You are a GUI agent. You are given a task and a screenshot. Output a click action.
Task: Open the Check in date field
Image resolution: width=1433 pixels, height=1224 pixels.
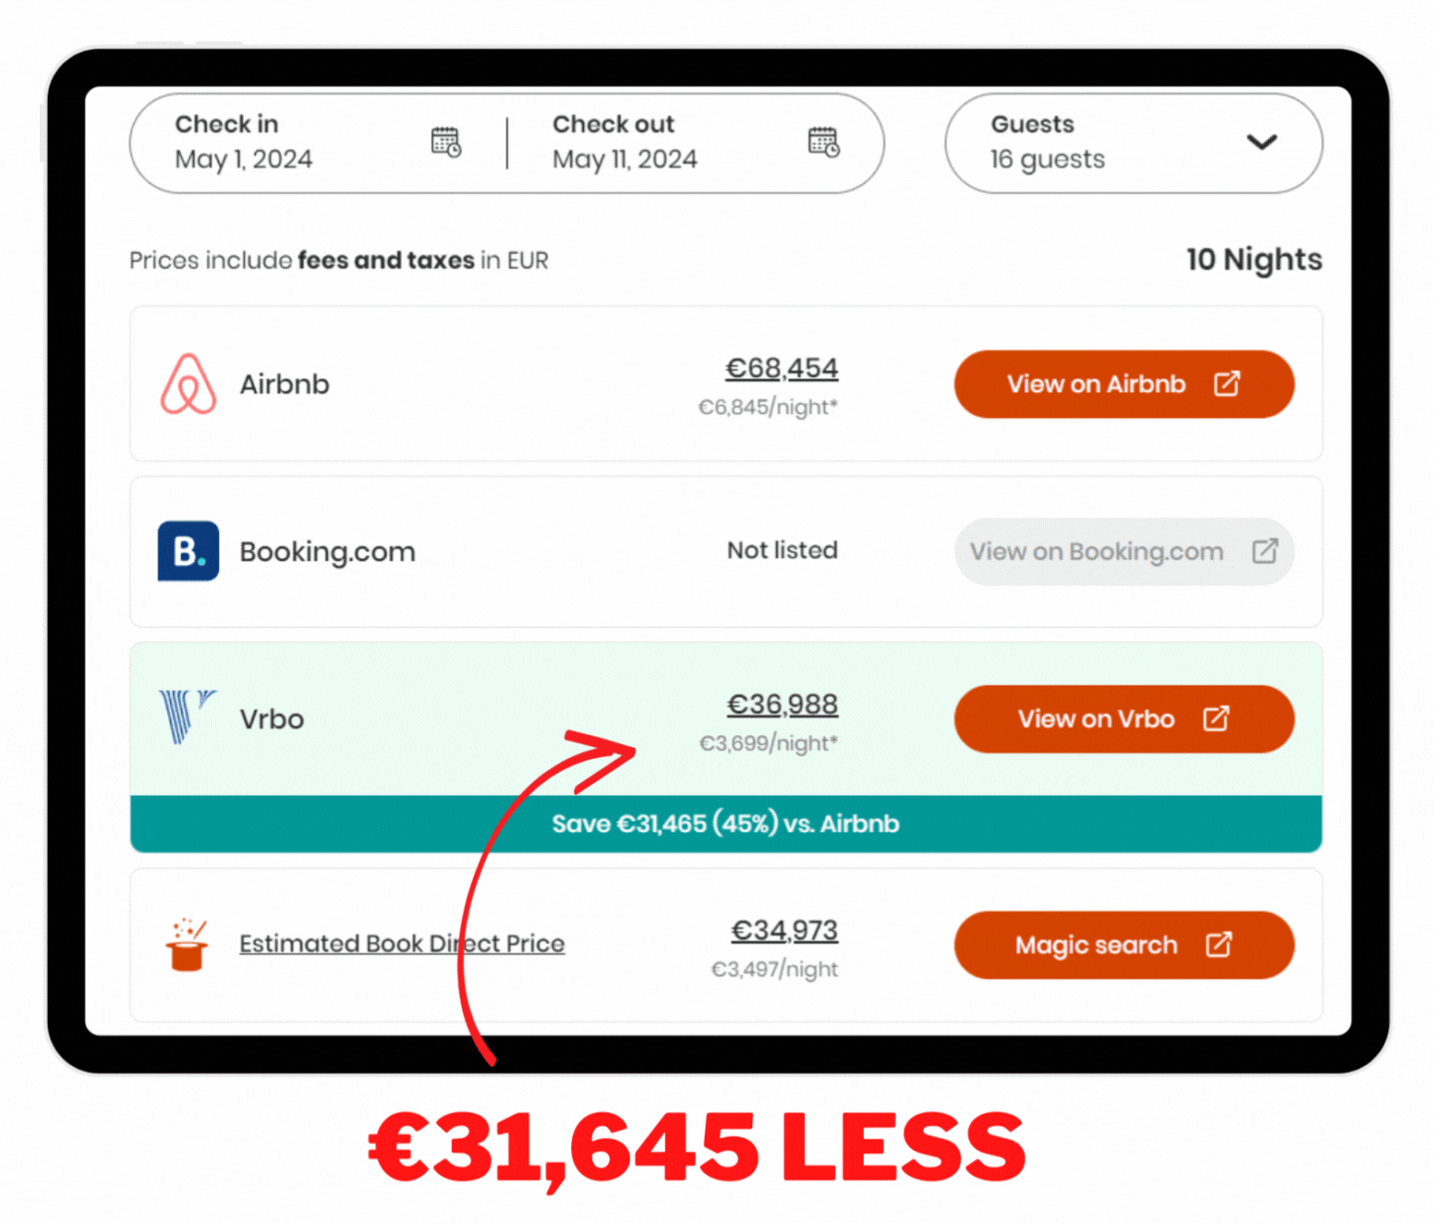[318, 143]
